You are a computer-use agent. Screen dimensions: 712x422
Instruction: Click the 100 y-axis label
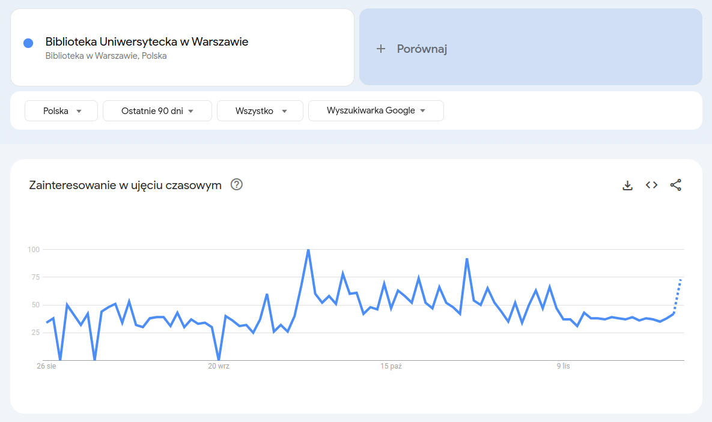(x=34, y=250)
